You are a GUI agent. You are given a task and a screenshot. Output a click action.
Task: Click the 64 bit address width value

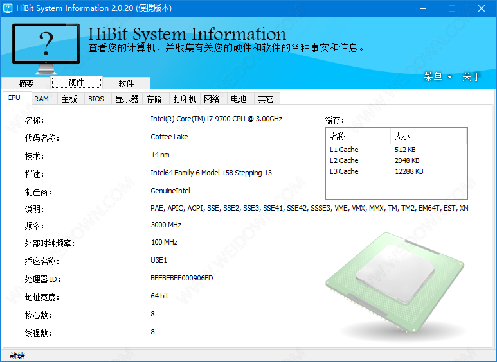(x=159, y=296)
